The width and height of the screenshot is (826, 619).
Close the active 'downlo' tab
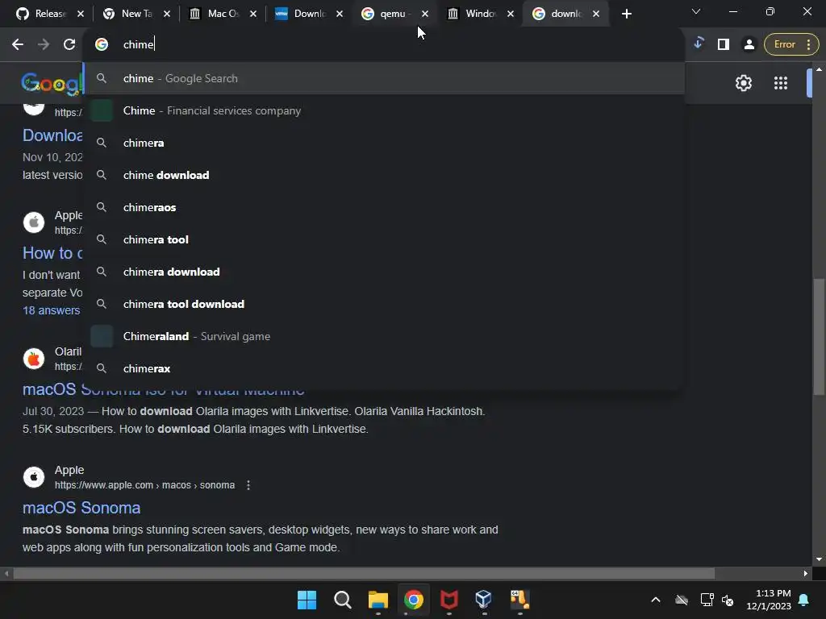point(596,14)
